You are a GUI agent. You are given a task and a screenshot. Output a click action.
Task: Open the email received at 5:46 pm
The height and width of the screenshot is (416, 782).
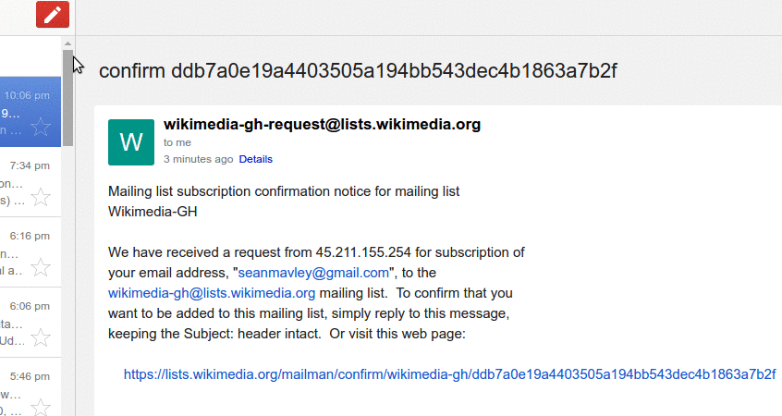[x=18, y=393]
